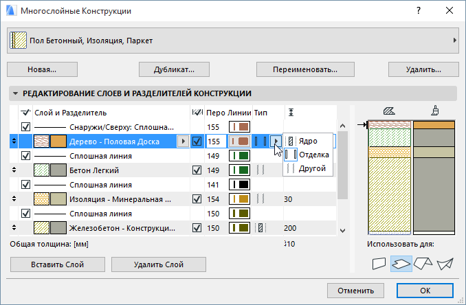Click the layer list scroll up arrow
This screenshot has height=305, width=466.
[x=342, y=126]
